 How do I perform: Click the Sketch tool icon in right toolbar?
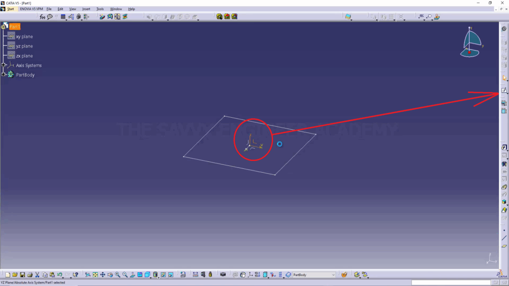pos(504,90)
